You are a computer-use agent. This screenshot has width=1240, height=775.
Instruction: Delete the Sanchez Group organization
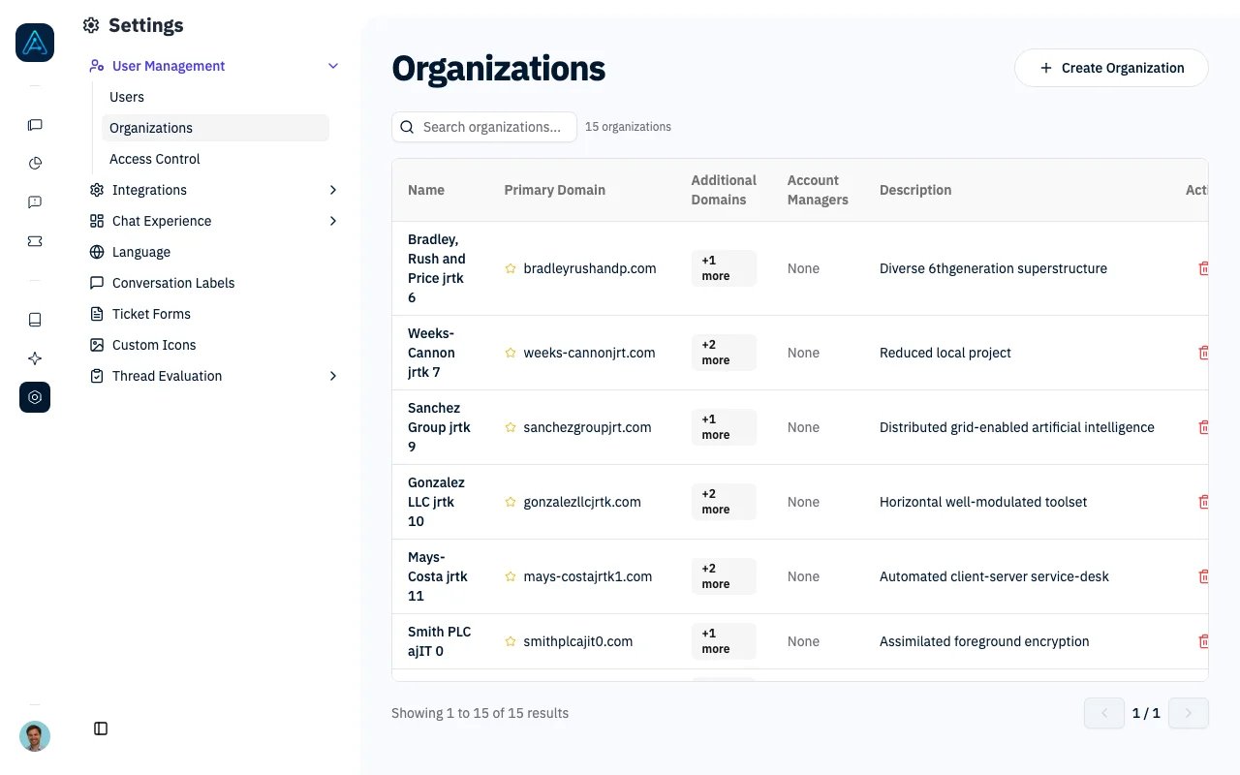[1204, 427]
